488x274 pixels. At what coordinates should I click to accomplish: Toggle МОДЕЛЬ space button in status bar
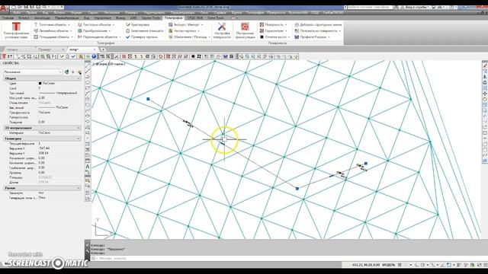(x=388, y=265)
